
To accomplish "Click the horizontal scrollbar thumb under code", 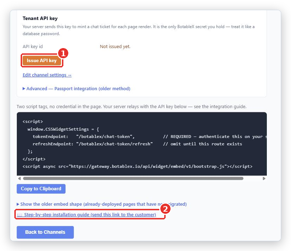I will tap(133, 178).
